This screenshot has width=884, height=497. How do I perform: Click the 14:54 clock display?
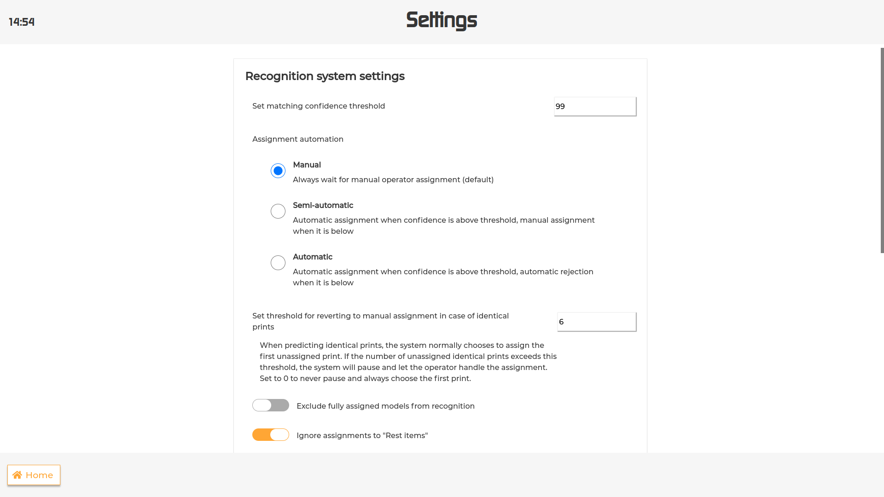(22, 22)
